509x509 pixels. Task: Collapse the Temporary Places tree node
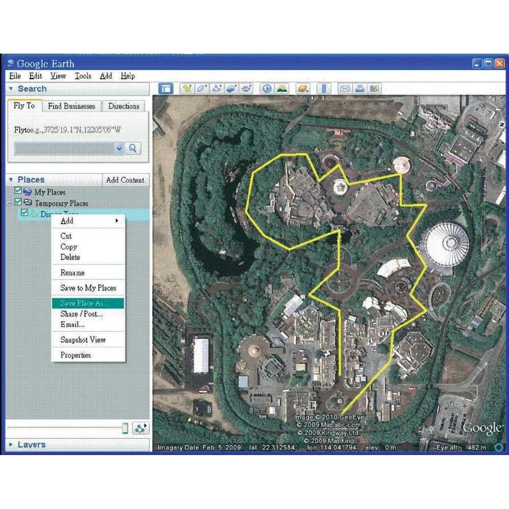point(9,203)
